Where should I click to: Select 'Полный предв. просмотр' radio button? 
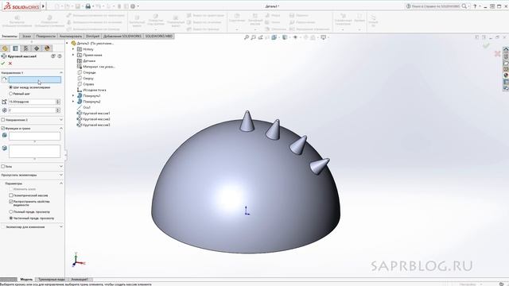pos(10,212)
